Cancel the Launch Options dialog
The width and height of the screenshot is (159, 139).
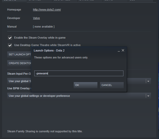click(112, 85)
